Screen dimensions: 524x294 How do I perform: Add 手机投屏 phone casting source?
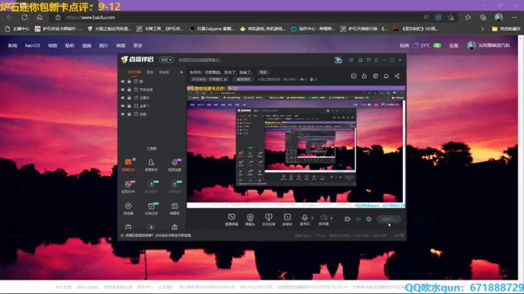point(269,220)
